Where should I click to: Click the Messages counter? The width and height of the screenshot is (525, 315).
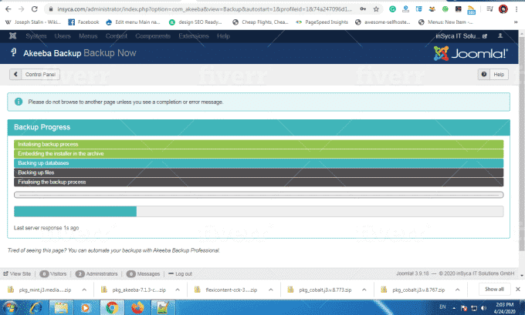tap(143, 273)
